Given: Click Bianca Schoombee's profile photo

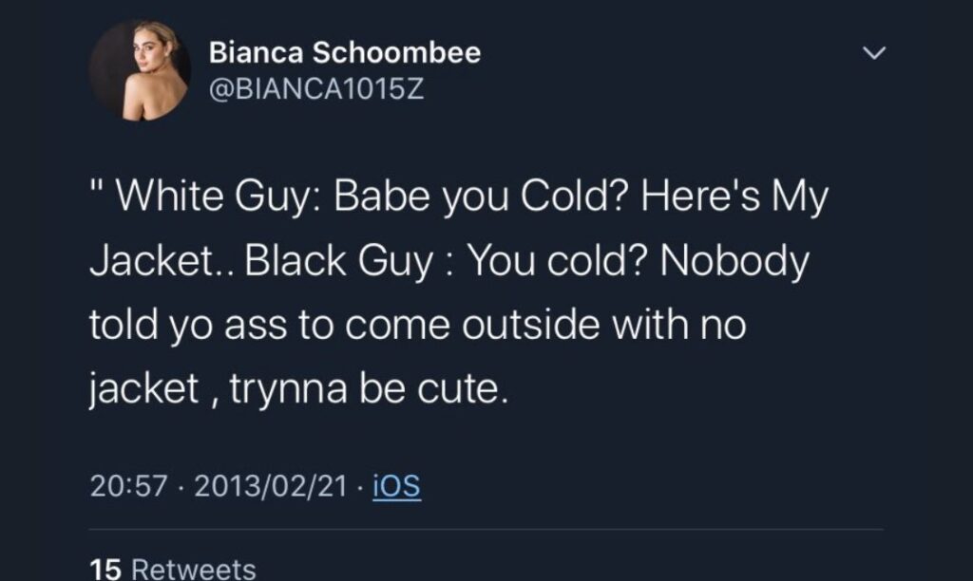Looking at the screenshot, I should point(139,70).
